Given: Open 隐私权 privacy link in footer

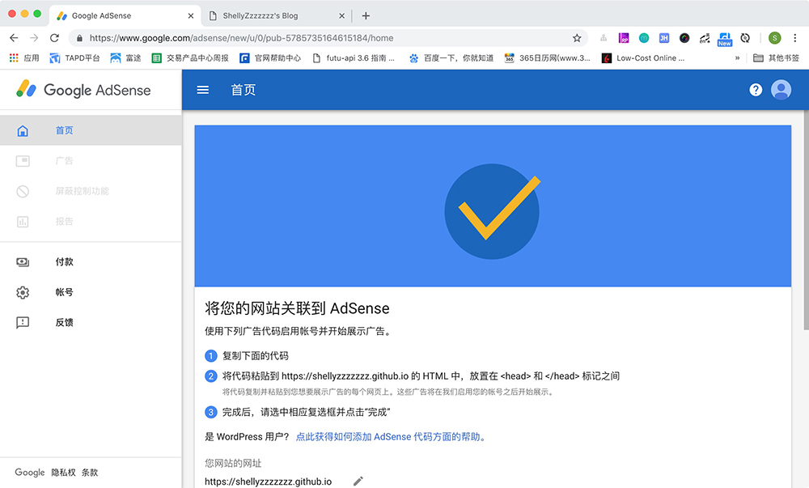Looking at the screenshot, I should [63, 473].
